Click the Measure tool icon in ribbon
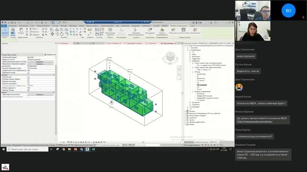This screenshot has width=307, height=172. (90, 30)
